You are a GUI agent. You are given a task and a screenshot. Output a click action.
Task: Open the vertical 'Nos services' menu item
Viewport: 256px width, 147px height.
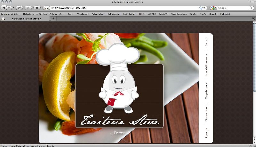206,114
